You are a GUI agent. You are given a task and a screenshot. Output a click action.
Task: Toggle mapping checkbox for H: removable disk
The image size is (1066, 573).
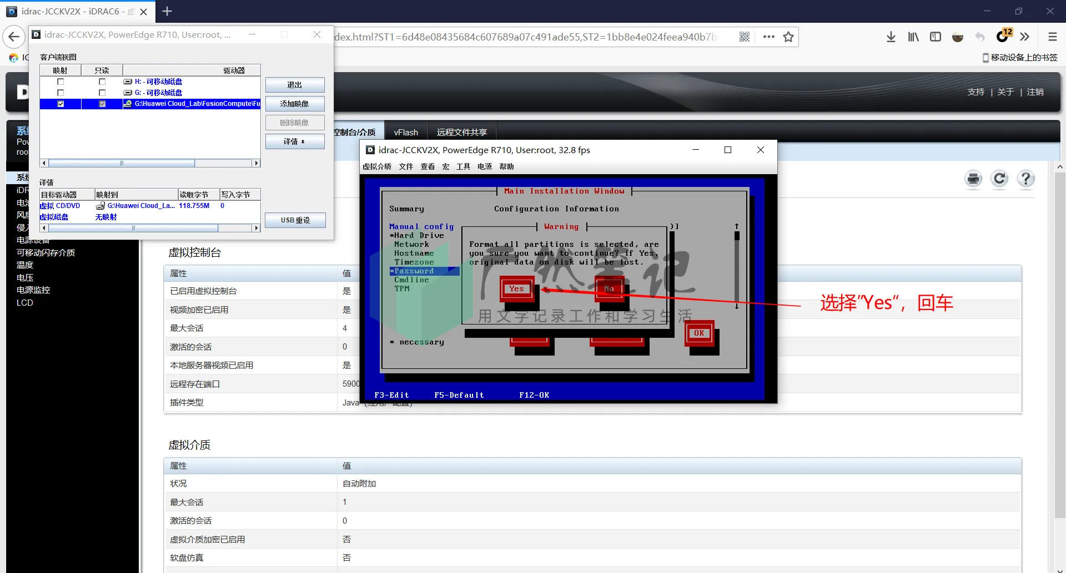coord(61,82)
